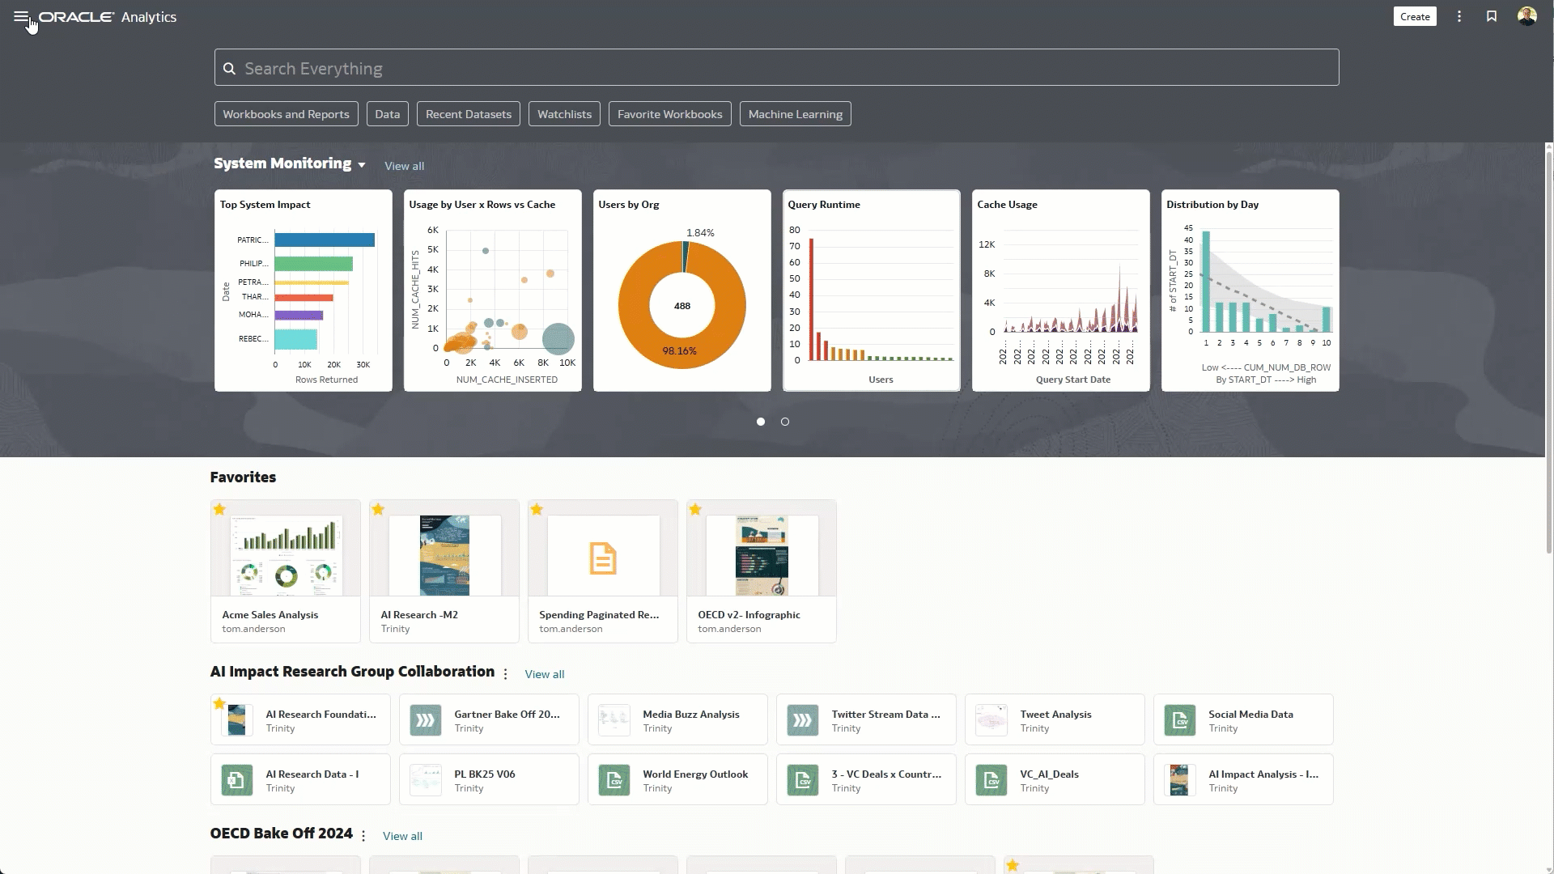
Task: Toggle star on OECD v2- Infographic card
Action: 695,509
